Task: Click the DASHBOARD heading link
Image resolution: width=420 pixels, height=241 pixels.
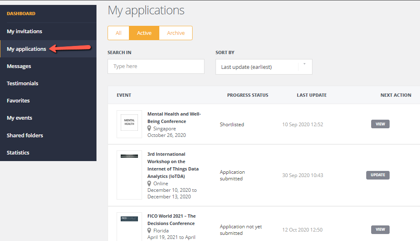Action: (x=21, y=14)
